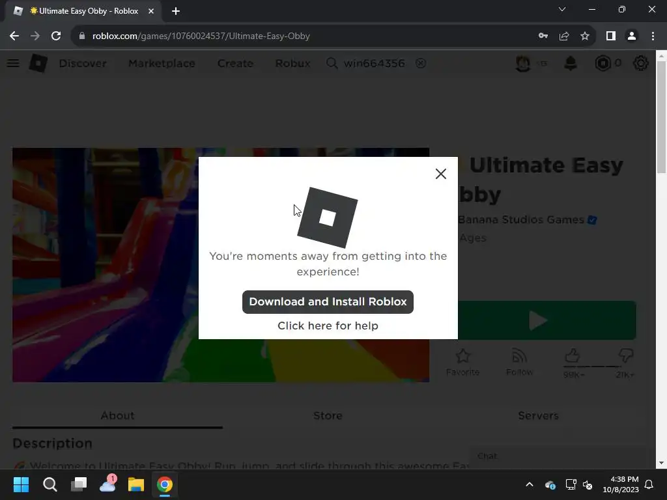Open the Discover page
Screen dimensions: 667x500
click(x=83, y=63)
